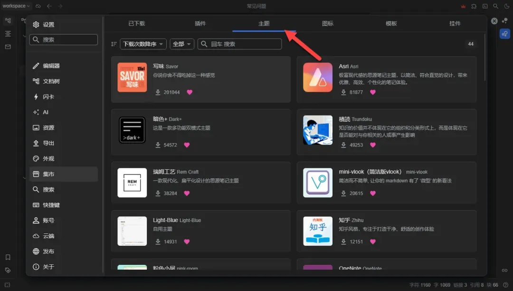Open the 快捷键 settings section
Image resolution: width=513 pixels, height=291 pixels.
coord(64,205)
